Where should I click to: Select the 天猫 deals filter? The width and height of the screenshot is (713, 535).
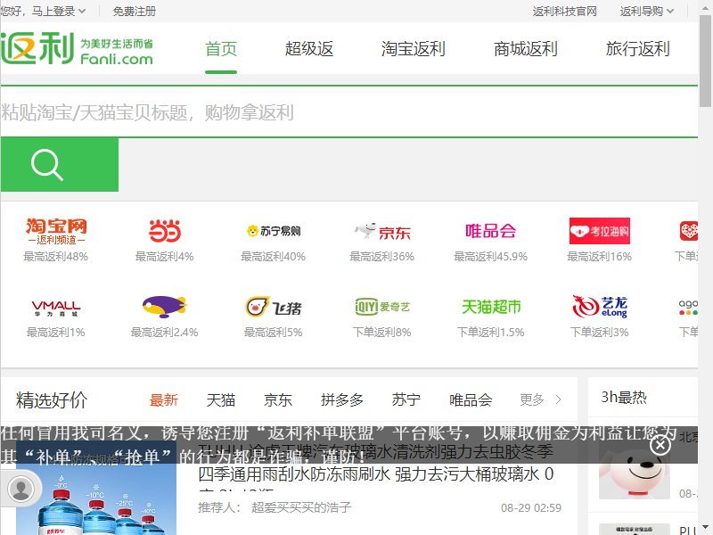(220, 400)
